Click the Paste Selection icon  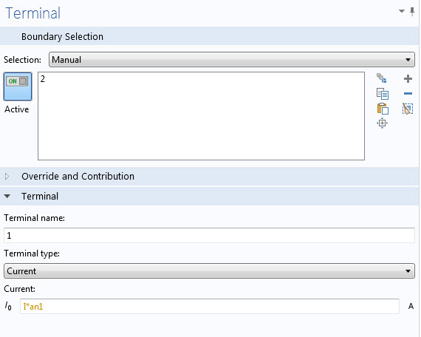click(x=383, y=109)
